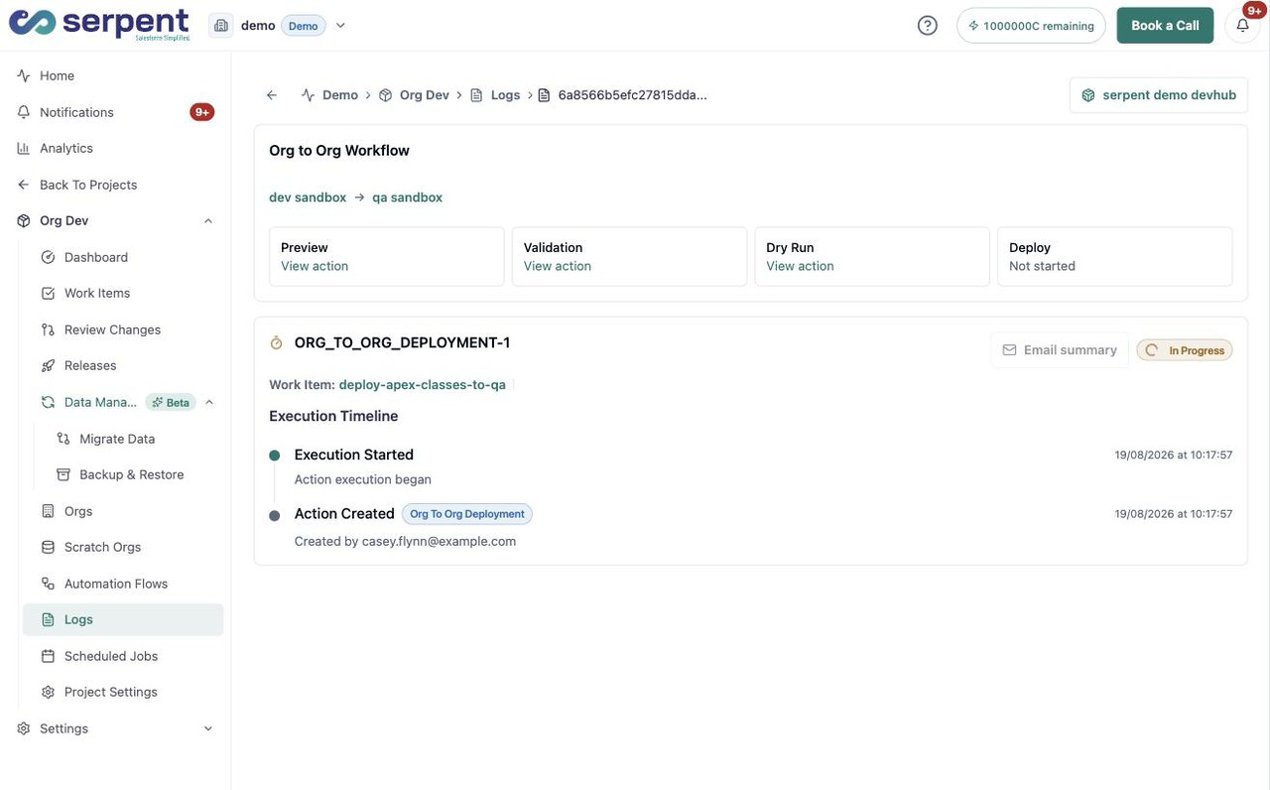Click the back arrow in breadcrumb
The height and width of the screenshot is (790, 1270).
pos(272,95)
